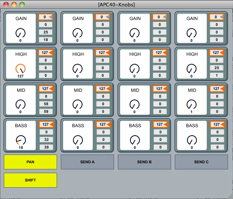Screen dimensions: 233x199
Task: Toggle the yellow SHIFT button
Action: coord(30,180)
